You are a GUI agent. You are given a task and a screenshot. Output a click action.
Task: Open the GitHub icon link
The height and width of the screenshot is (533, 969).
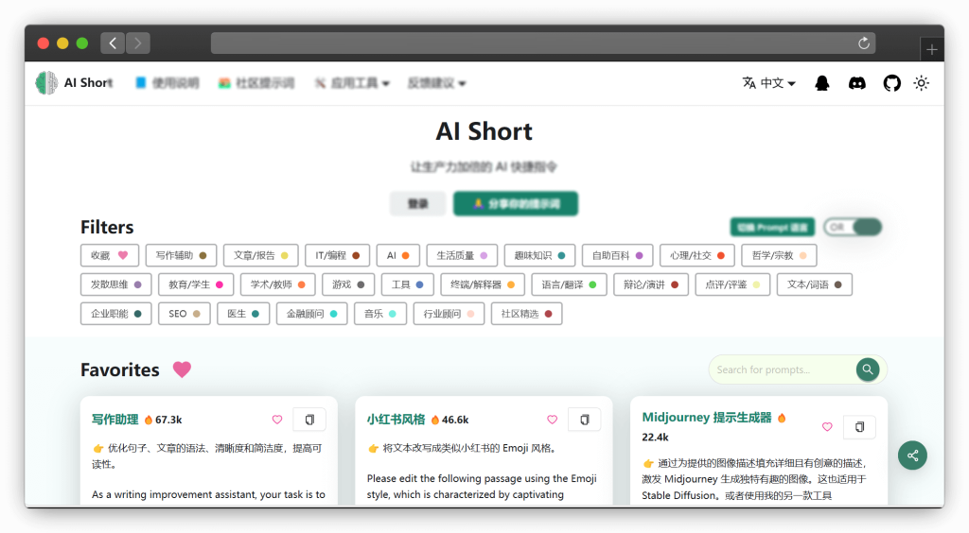[x=891, y=83]
